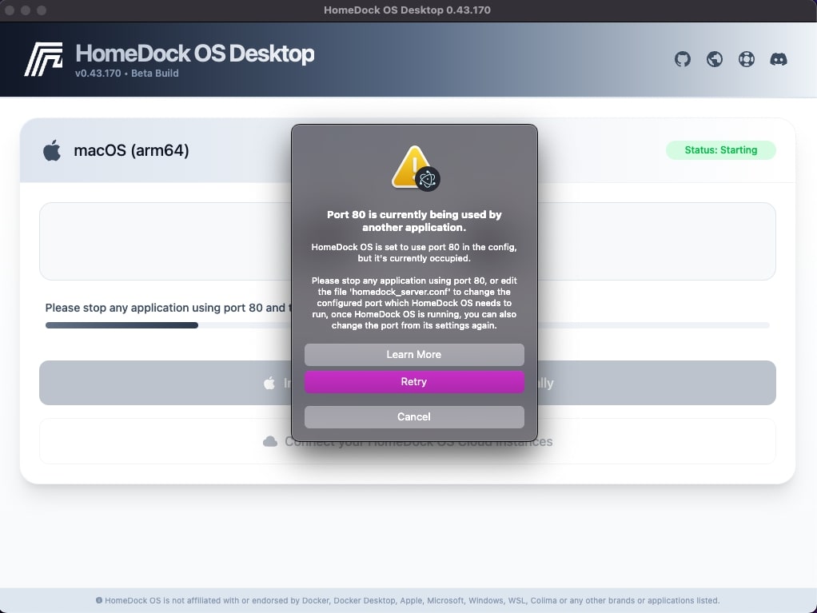This screenshot has width=817, height=613.
Task: Click the footer disclaimer text
Action: pos(412,600)
